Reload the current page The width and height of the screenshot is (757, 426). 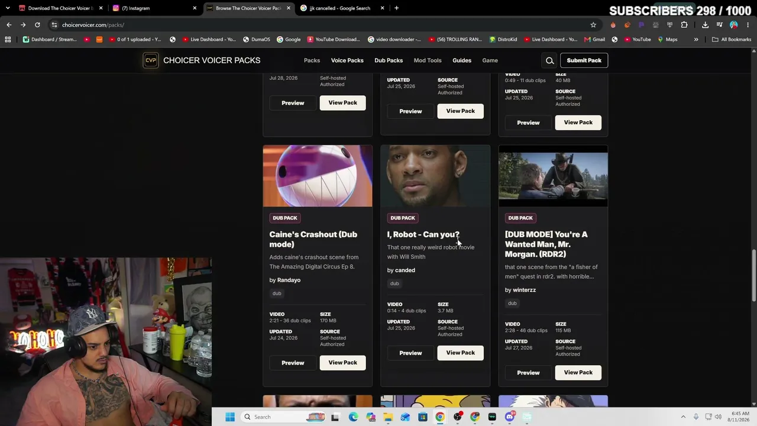pyautogui.click(x=37, y=25)
